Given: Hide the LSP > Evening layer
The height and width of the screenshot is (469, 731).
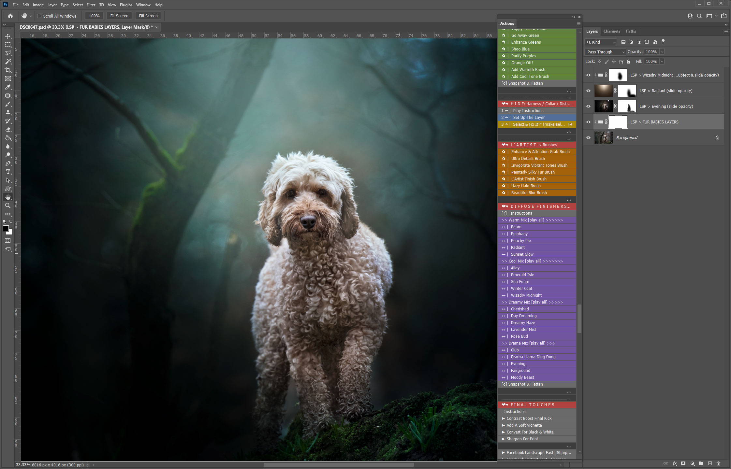Looking at the screenshot, I should coord(588,107).
